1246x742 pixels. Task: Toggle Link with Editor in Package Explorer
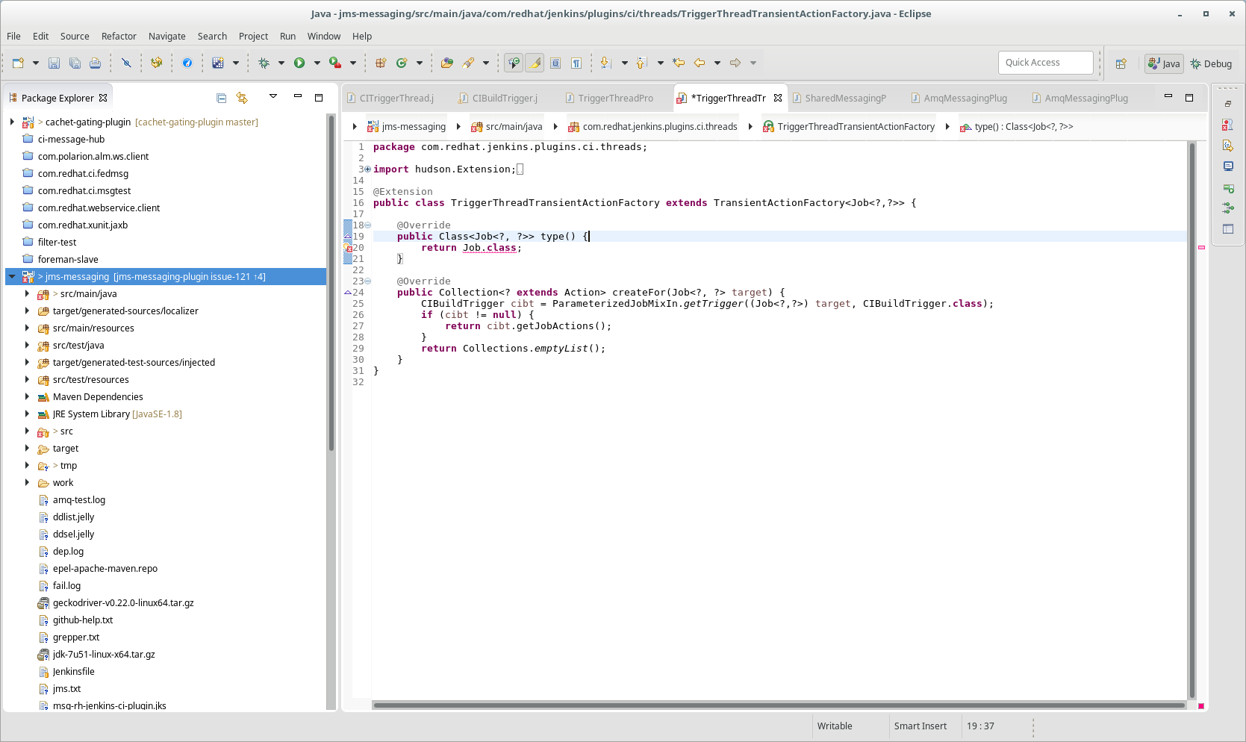pyautogui.click(x=242, y=98)
